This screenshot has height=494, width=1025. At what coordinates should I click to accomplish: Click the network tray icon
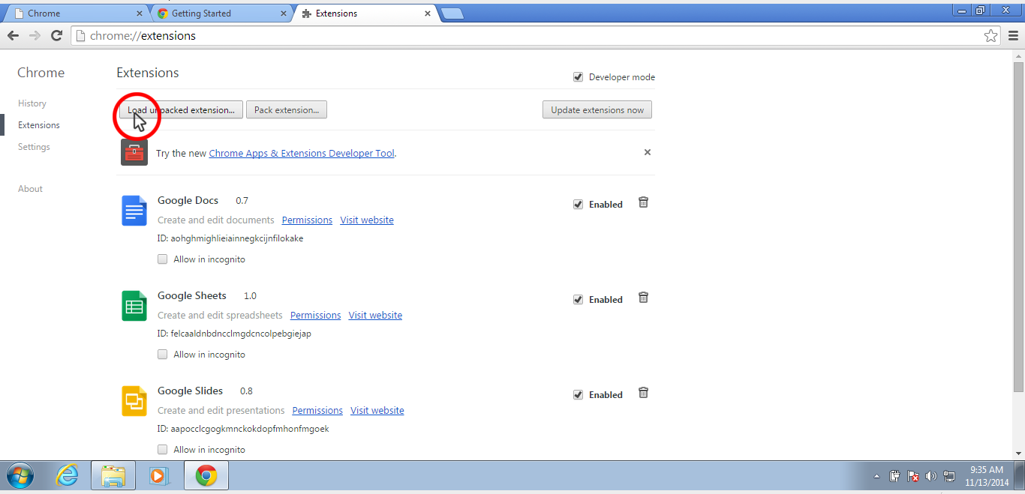pos(949,476)
